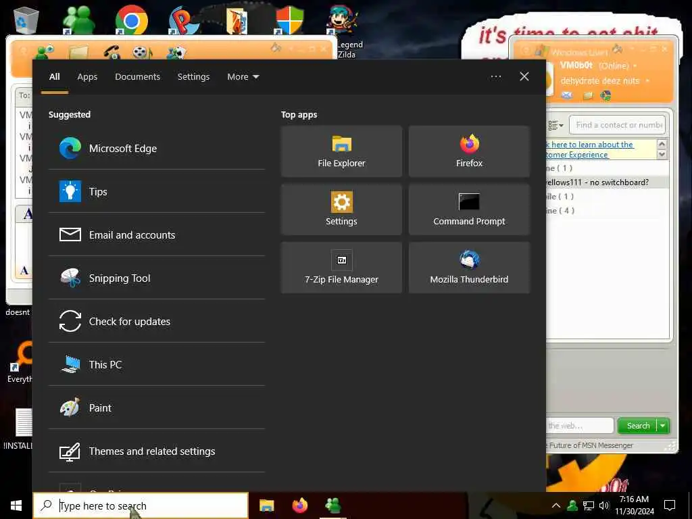The image size is (692, 519).
Task: Click the taskbar search input box
Action: [x=141, y=505]
